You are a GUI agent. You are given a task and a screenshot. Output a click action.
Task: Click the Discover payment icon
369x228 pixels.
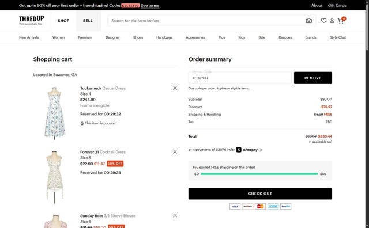[247, 206]
